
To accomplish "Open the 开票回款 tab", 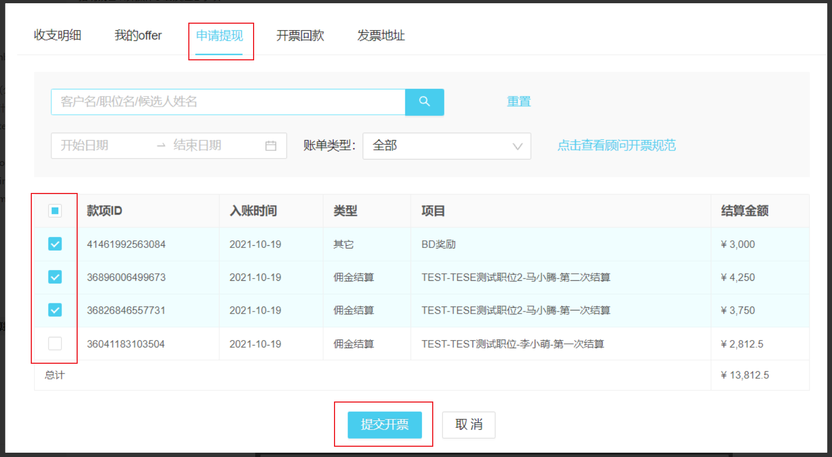I will coord(300,36).
